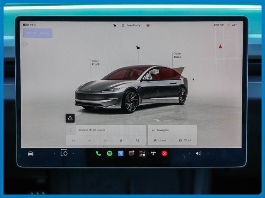Tap top bar unlock padlock icon
265x198 pixels.
[115, 25]
